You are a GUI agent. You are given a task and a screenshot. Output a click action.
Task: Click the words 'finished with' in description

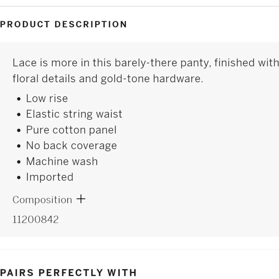coord(246,63)
